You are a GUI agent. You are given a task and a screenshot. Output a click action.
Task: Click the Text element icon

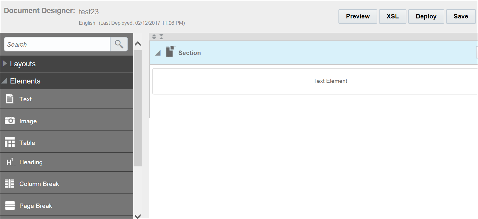[10, 99]
